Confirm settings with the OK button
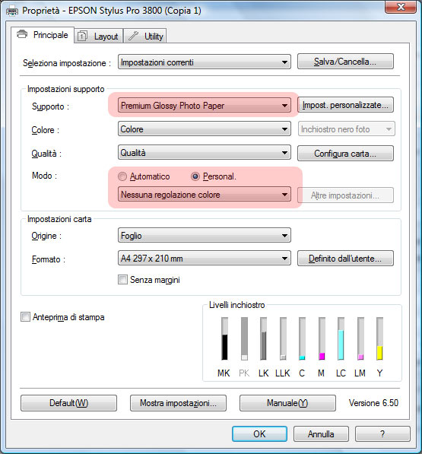The height and width of the screenshot is (454, 422). click(x=259, y=433)
